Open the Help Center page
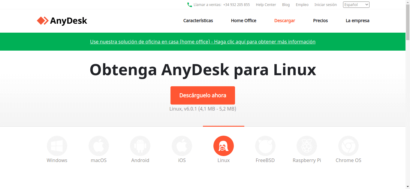The image size is (410, 189). (266, 4)
